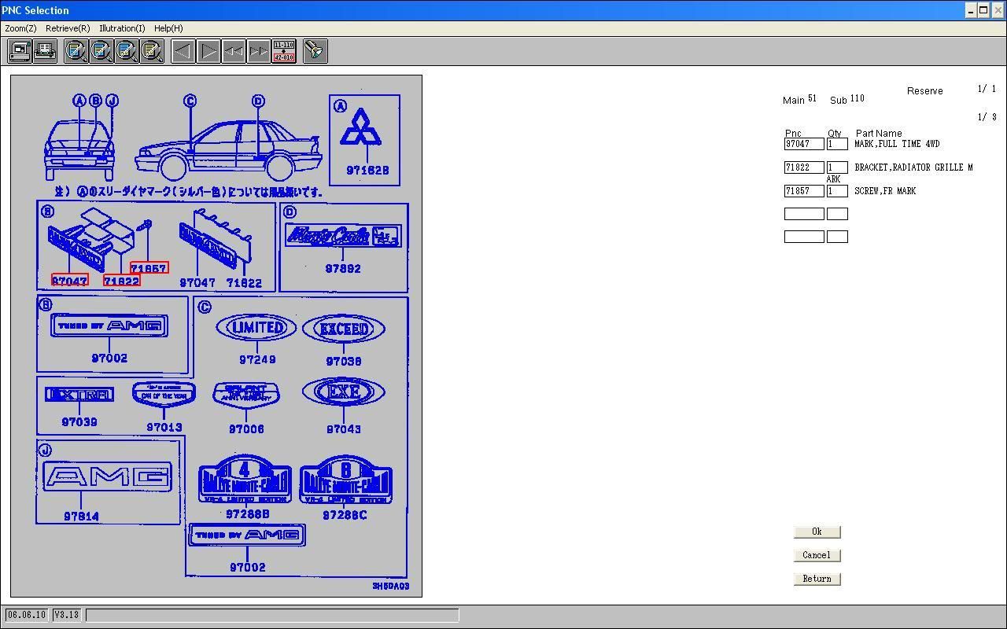1007x629 pixels.
Task: Click the Qty field for MARK,FULL TIME 4WD
Action: tap(837, 144)
